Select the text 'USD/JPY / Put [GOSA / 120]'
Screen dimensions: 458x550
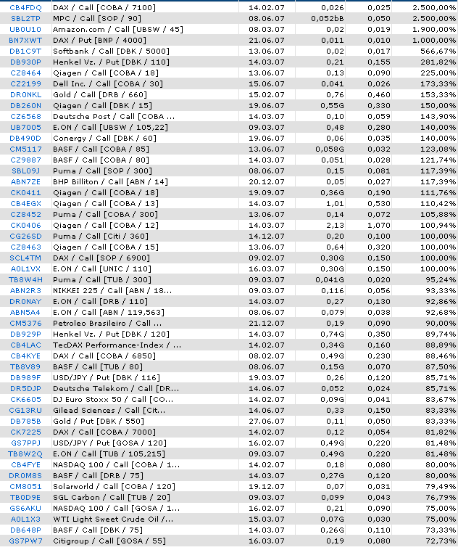click(109, 443)
